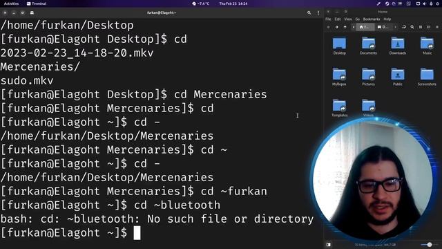Click the search icon in file manager toolbar
This screenshot has width=442, height=249.
[412, 27]
